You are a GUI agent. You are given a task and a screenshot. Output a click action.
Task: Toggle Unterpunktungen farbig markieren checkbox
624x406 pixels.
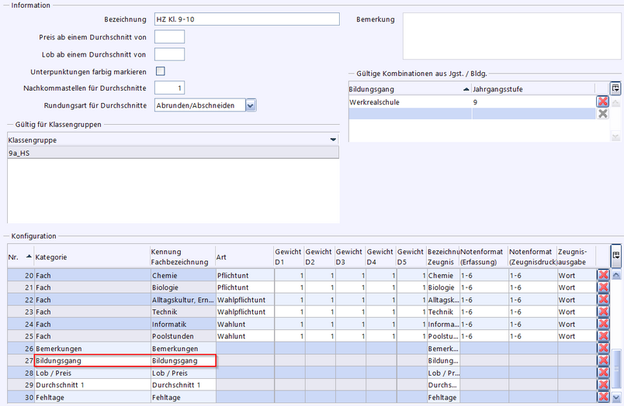tap(161, 71)
